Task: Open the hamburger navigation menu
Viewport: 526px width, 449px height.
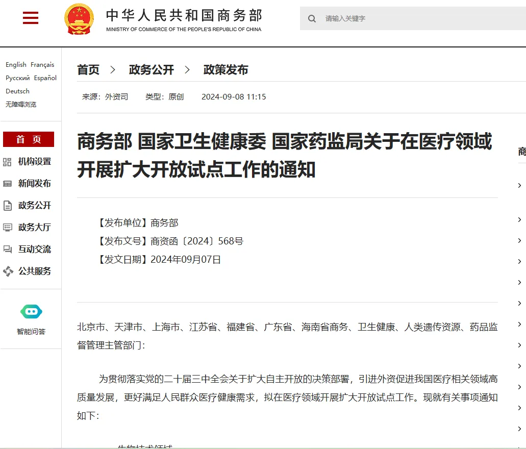Action: tap(30, 17)
